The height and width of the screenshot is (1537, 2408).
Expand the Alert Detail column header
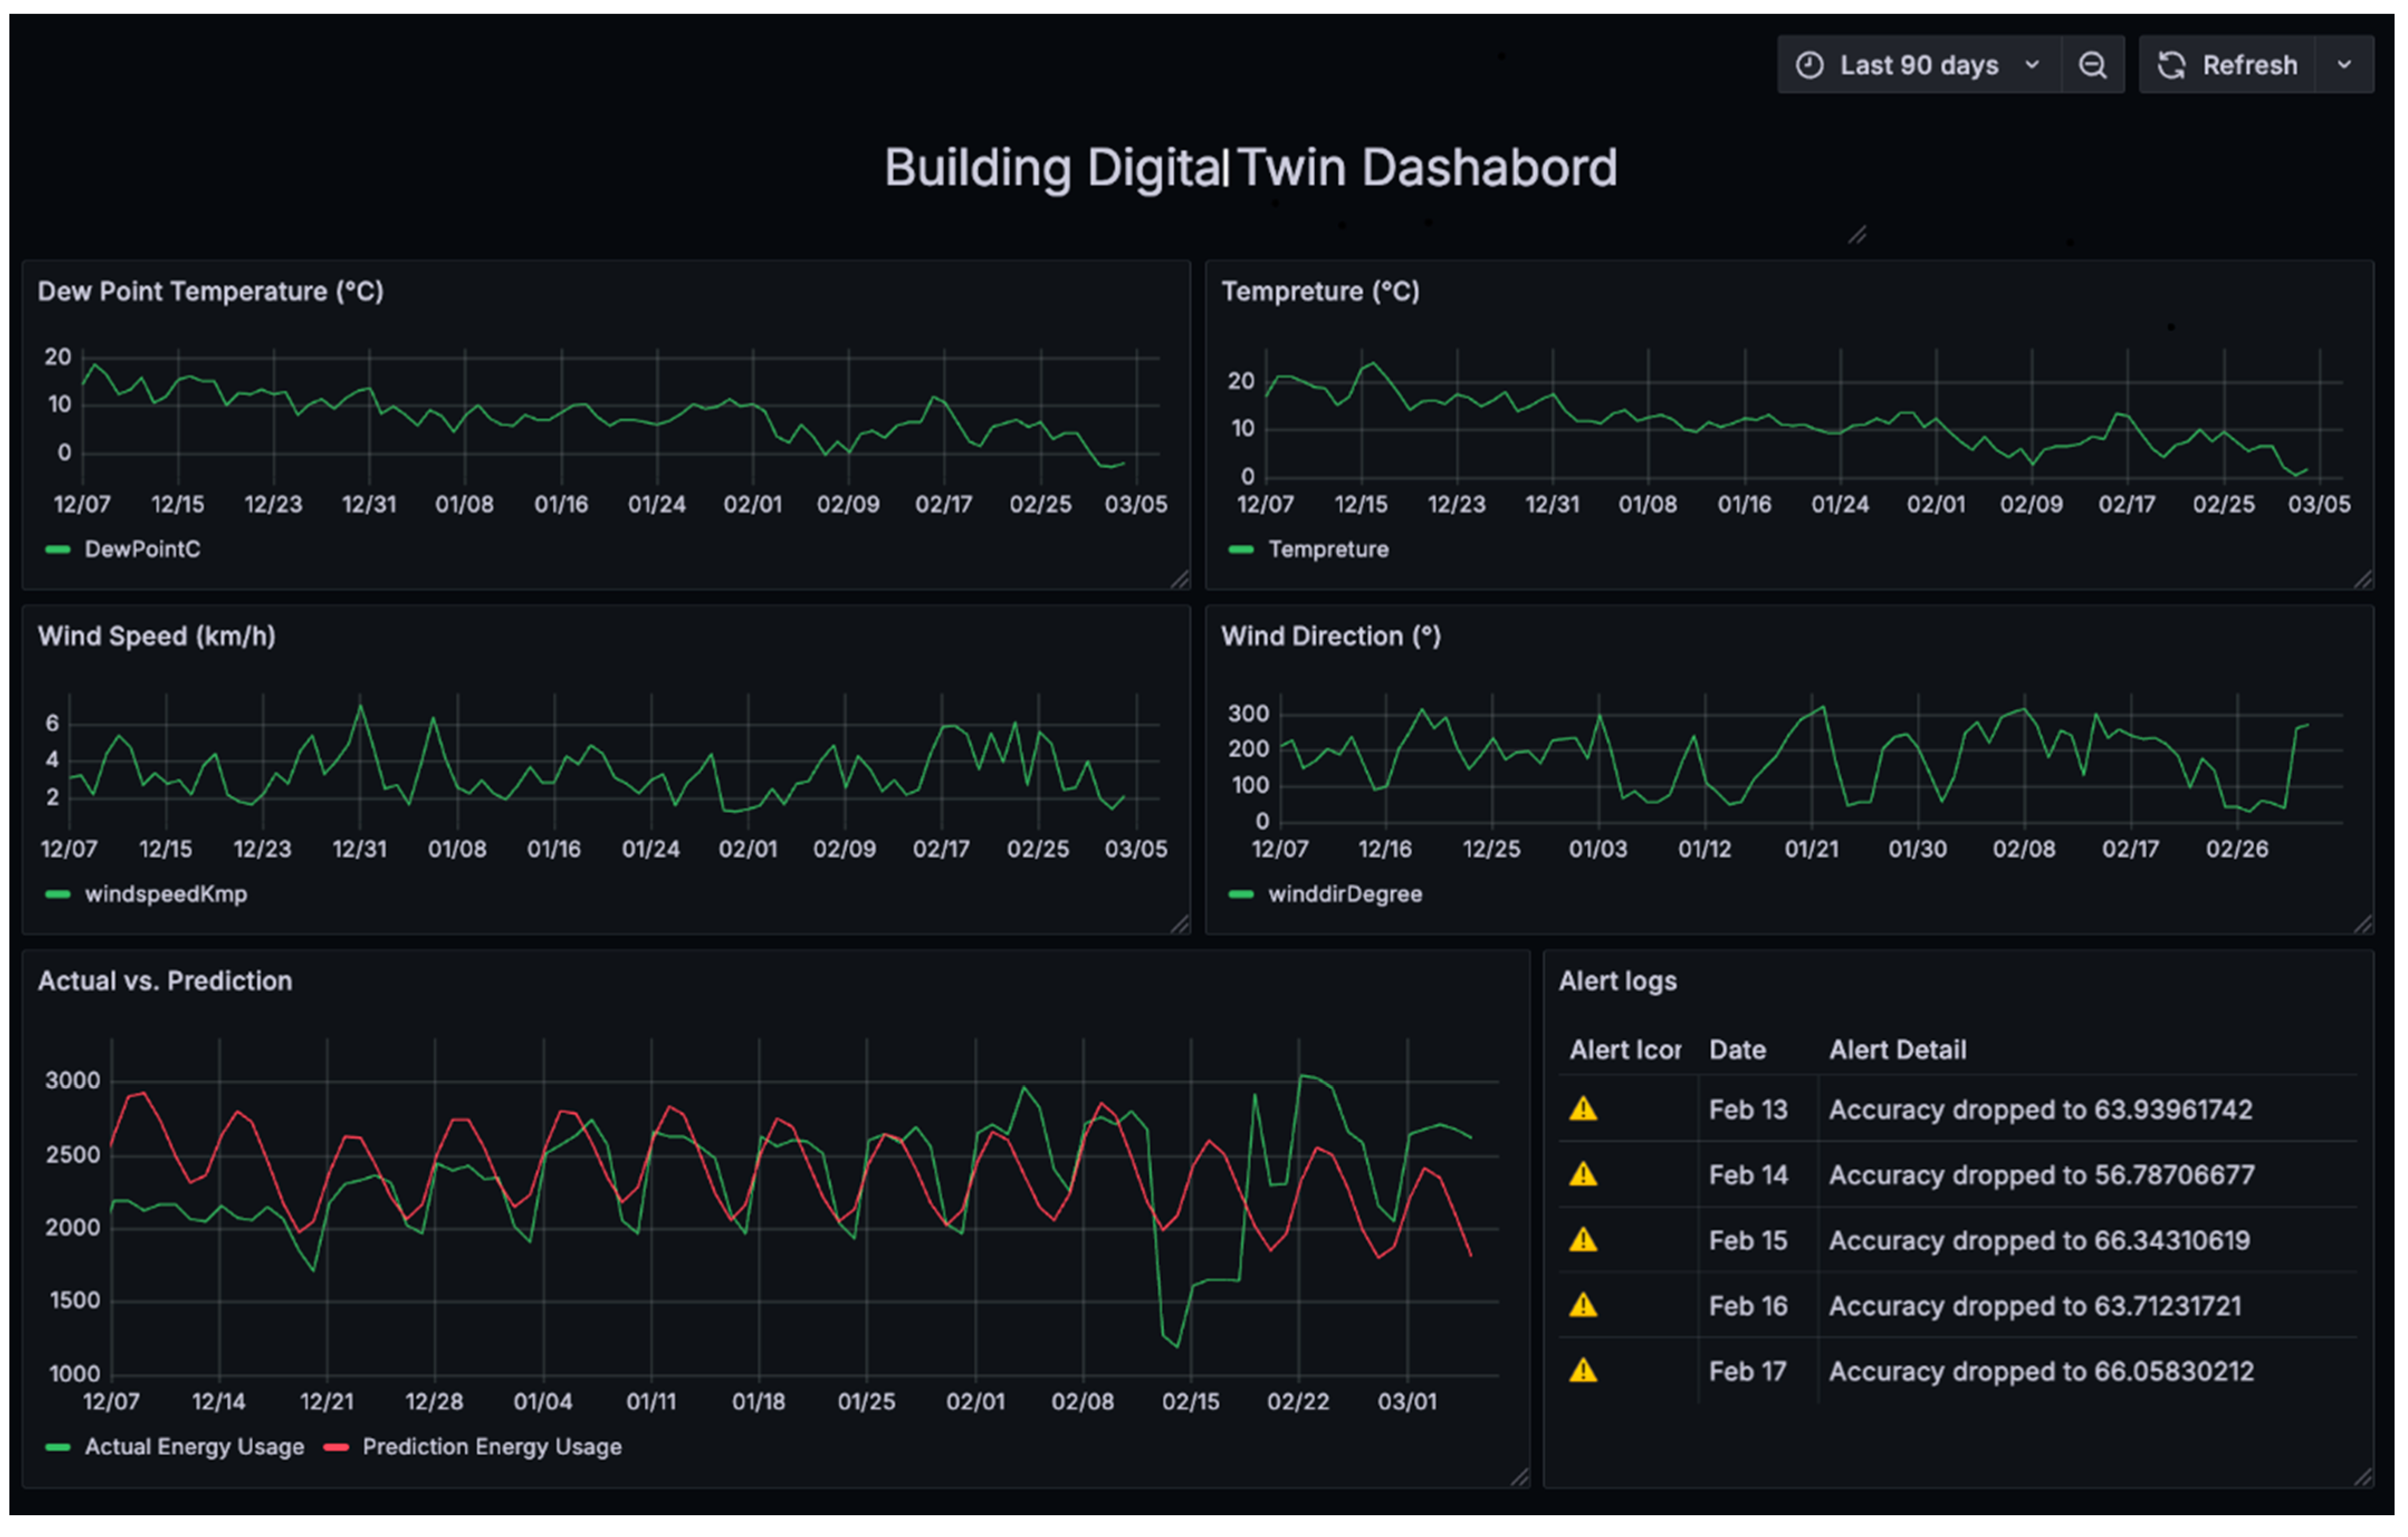(1897, 1050)
